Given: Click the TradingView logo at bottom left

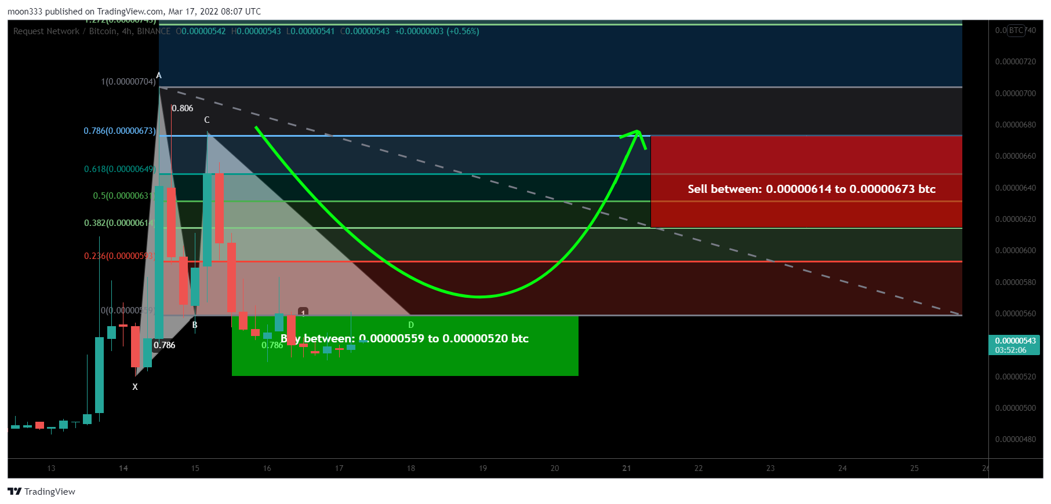Looking at the screenshot, I should click(x=41, y=491).
